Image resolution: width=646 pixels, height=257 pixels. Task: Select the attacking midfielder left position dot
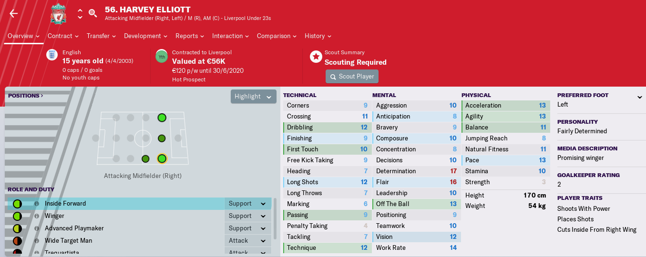point(162,118)
